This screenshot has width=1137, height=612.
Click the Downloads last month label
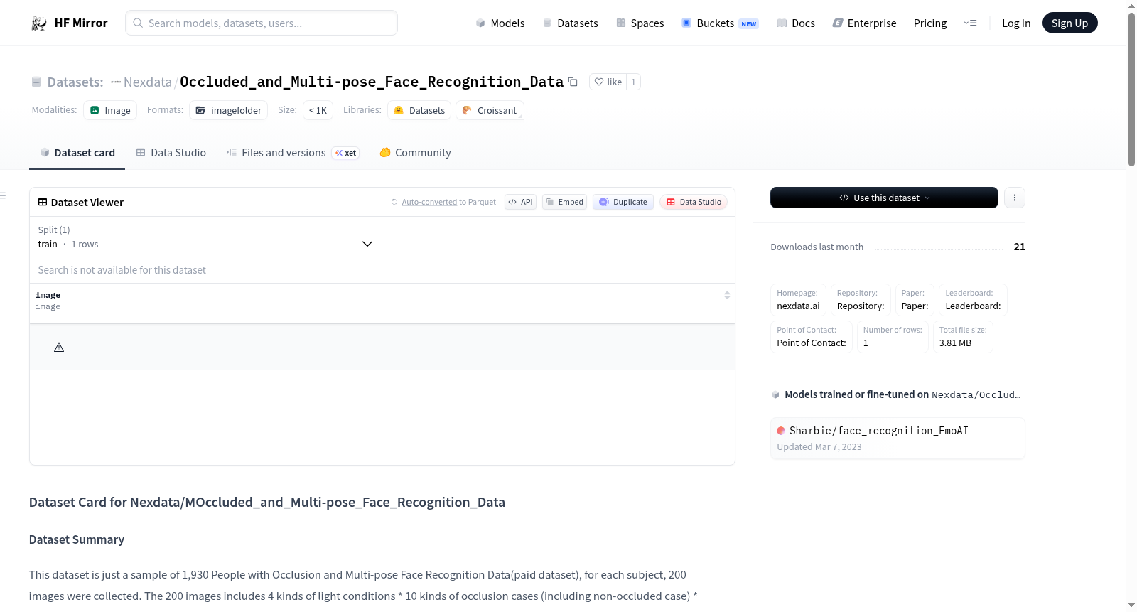817,247
